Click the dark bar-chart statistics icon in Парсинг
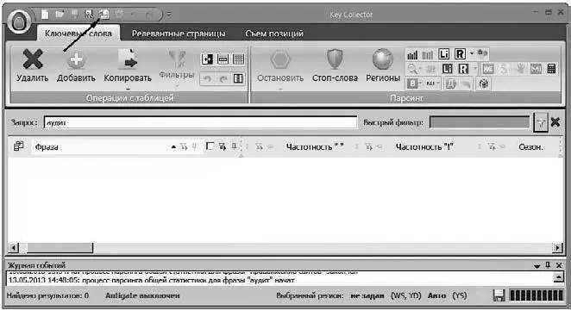Image resolution: width=571 pixels, height=310 pixels. [x=412, y=55]
